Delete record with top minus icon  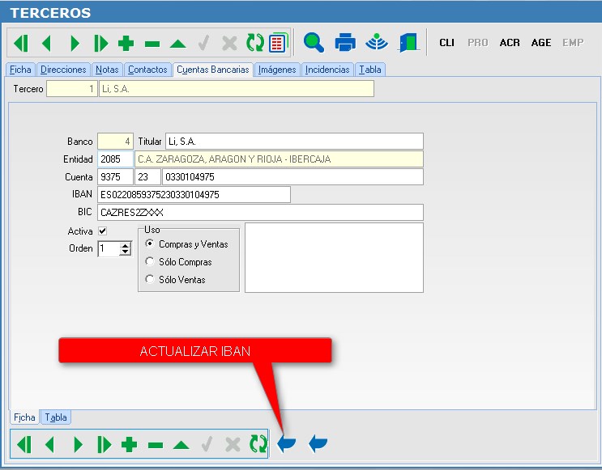tap(152, 44)
